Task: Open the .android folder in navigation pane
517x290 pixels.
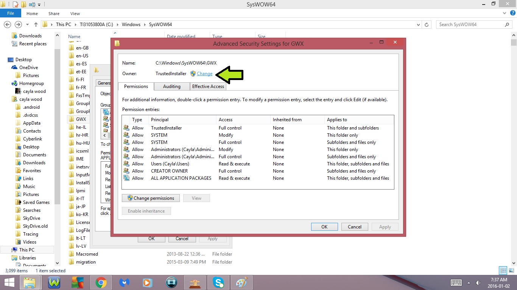Action: pos(31,107)
